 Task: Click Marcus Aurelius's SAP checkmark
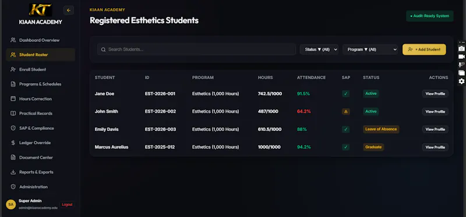[x=345, y=147]
